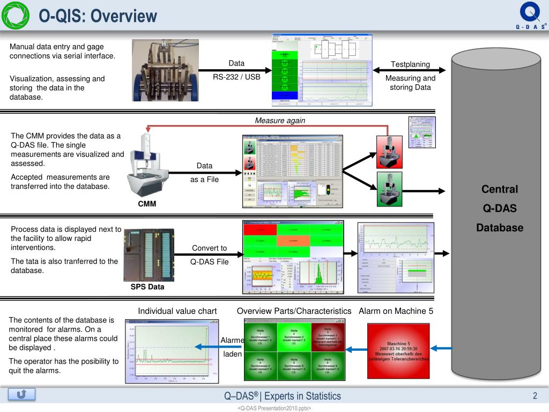Click the red rejected CMM icon
The width and height of the screenshot is (549, 412).
(389, 152)
